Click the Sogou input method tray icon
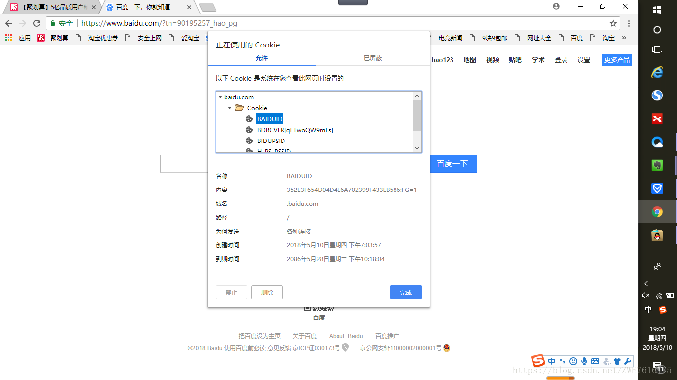Screen dimensions: 677x380 pyautogui.click(x=663, y=310)
